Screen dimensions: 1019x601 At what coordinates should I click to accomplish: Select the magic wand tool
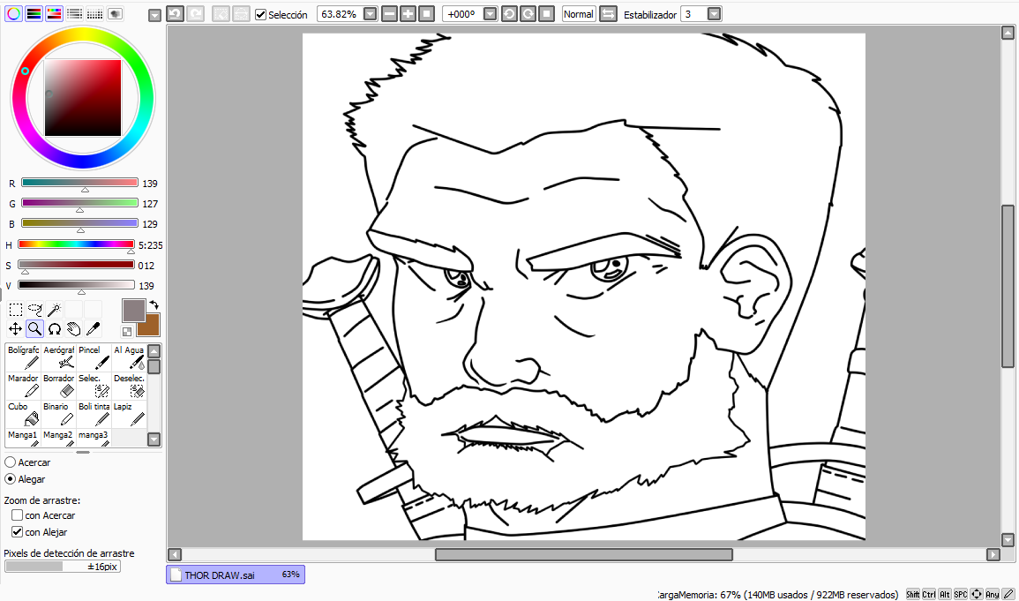tap(55, 310)
